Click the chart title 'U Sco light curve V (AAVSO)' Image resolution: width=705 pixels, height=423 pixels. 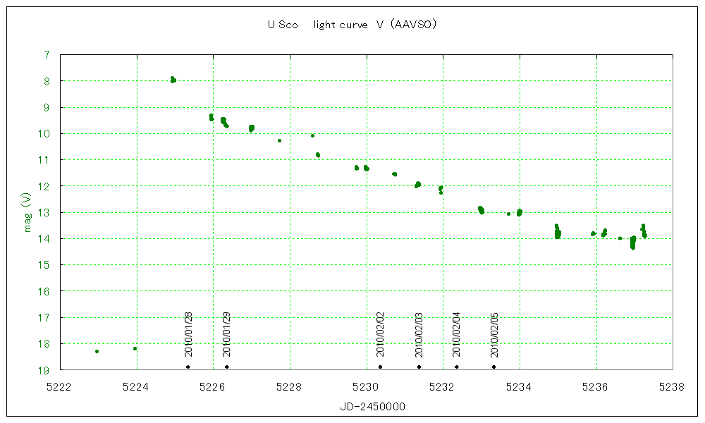[352, 25]
